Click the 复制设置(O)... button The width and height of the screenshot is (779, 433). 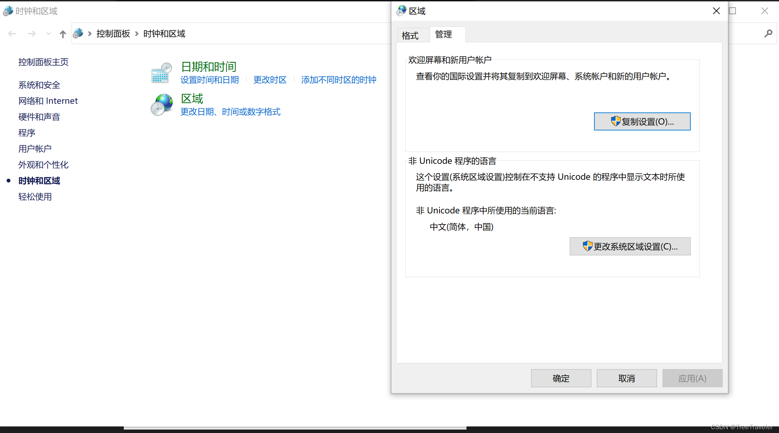pyautogui.click(x=642, y=121)
